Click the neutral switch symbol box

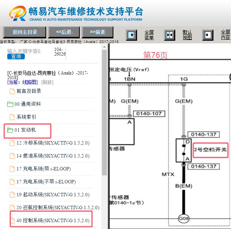(184, 151)
